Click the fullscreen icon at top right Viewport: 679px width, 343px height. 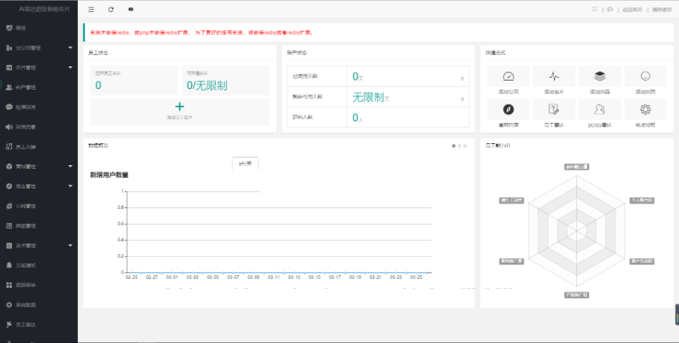click(x=595, y=10)
